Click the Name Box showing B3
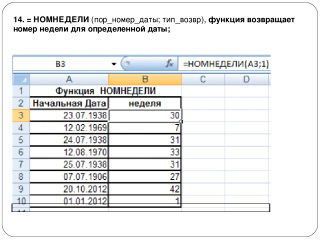 (x=60, y=64)
